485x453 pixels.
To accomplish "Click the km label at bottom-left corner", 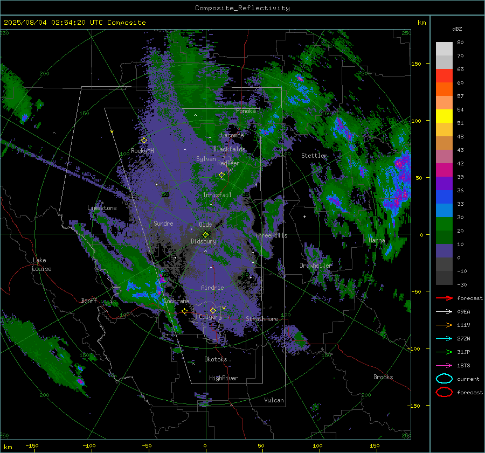I will point(8,447).
